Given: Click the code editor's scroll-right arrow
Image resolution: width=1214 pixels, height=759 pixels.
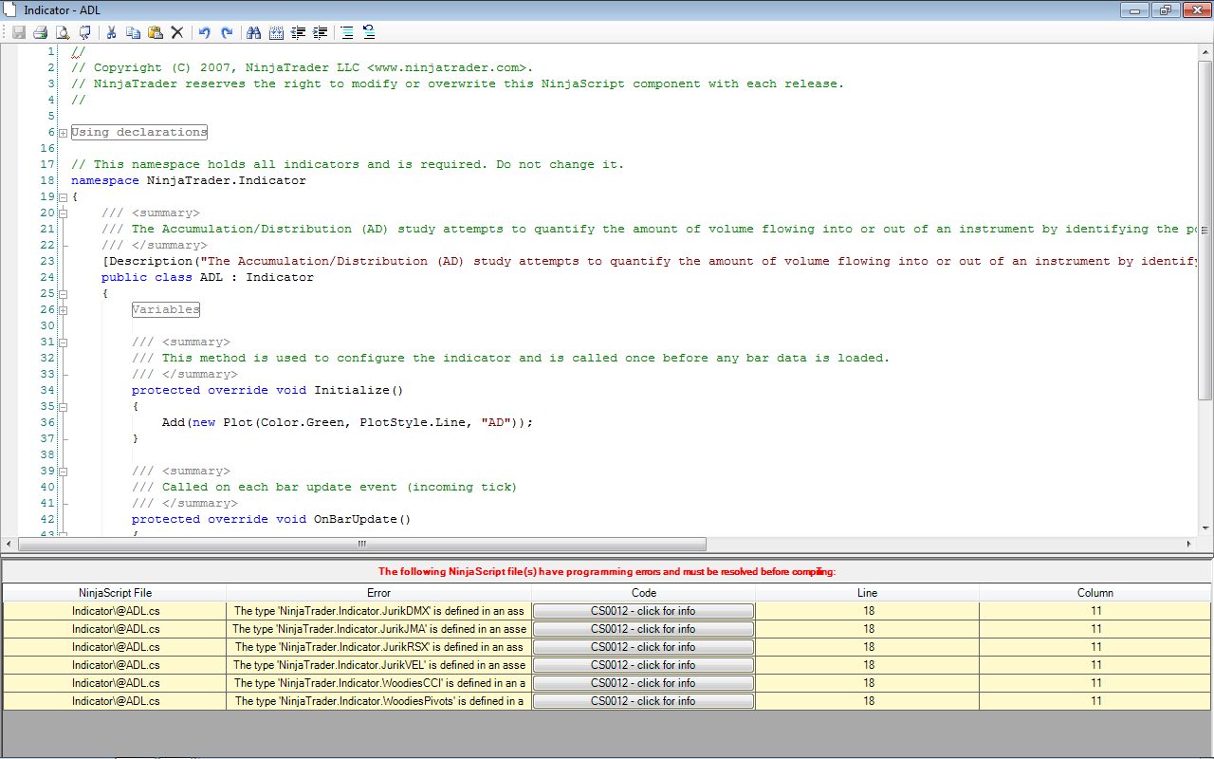Looking at the screenshot, I should (x=1191, y=545).
